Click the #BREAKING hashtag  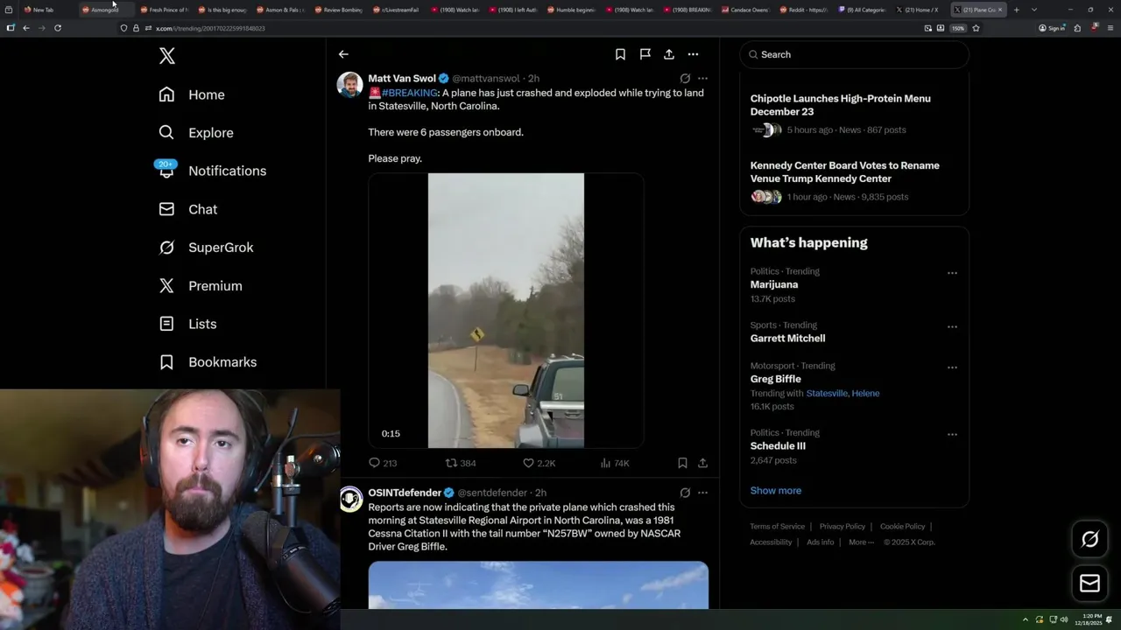coord(409,93)
